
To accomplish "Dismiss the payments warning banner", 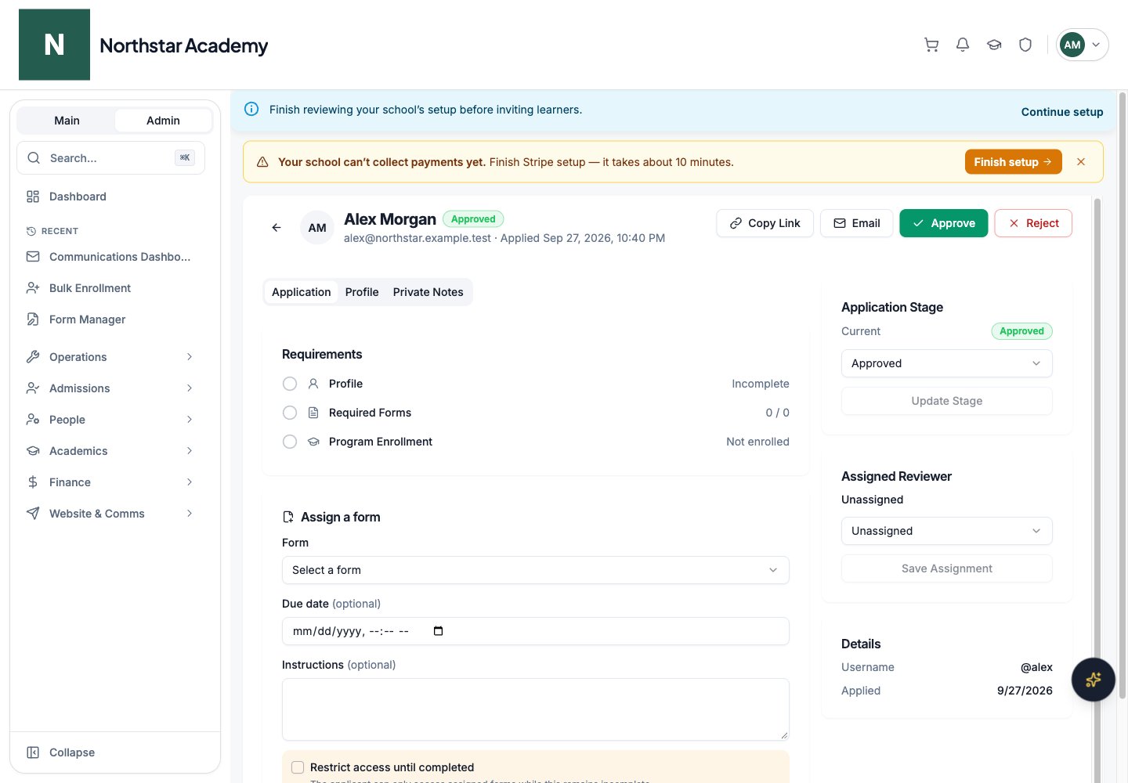I will [x=1081, y=162].
